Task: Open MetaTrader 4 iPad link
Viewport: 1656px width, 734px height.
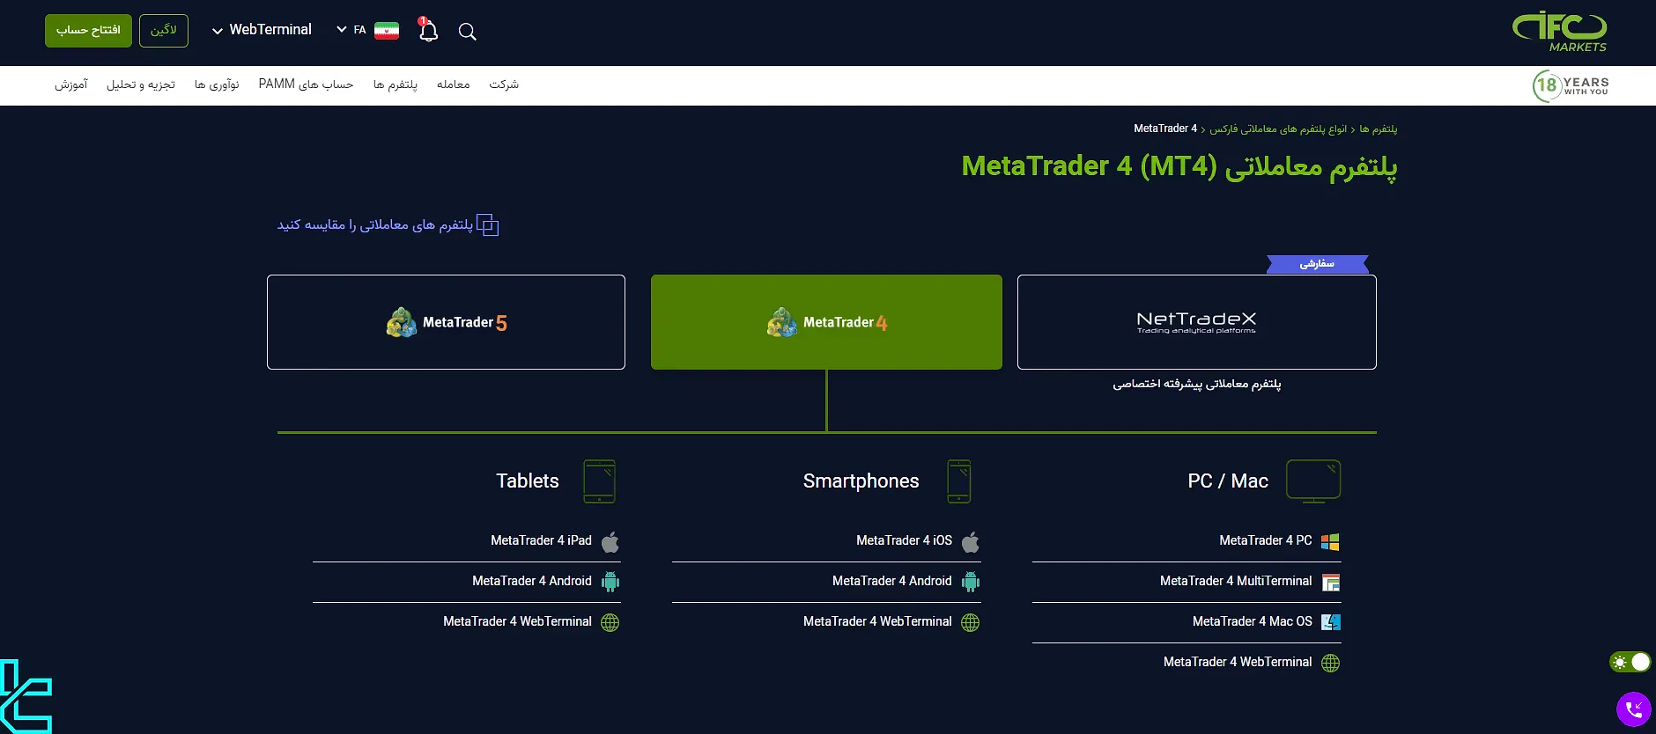Action: [541, 540]
